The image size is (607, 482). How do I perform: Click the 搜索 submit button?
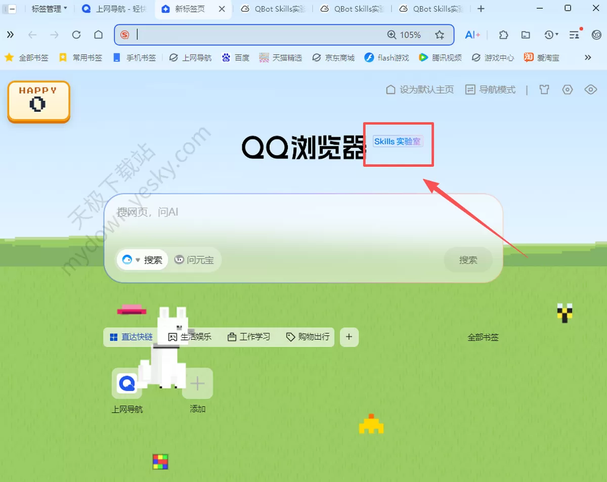pos(468,260)
